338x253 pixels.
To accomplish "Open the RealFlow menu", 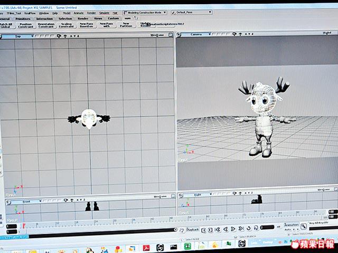I will click(30, 13).
